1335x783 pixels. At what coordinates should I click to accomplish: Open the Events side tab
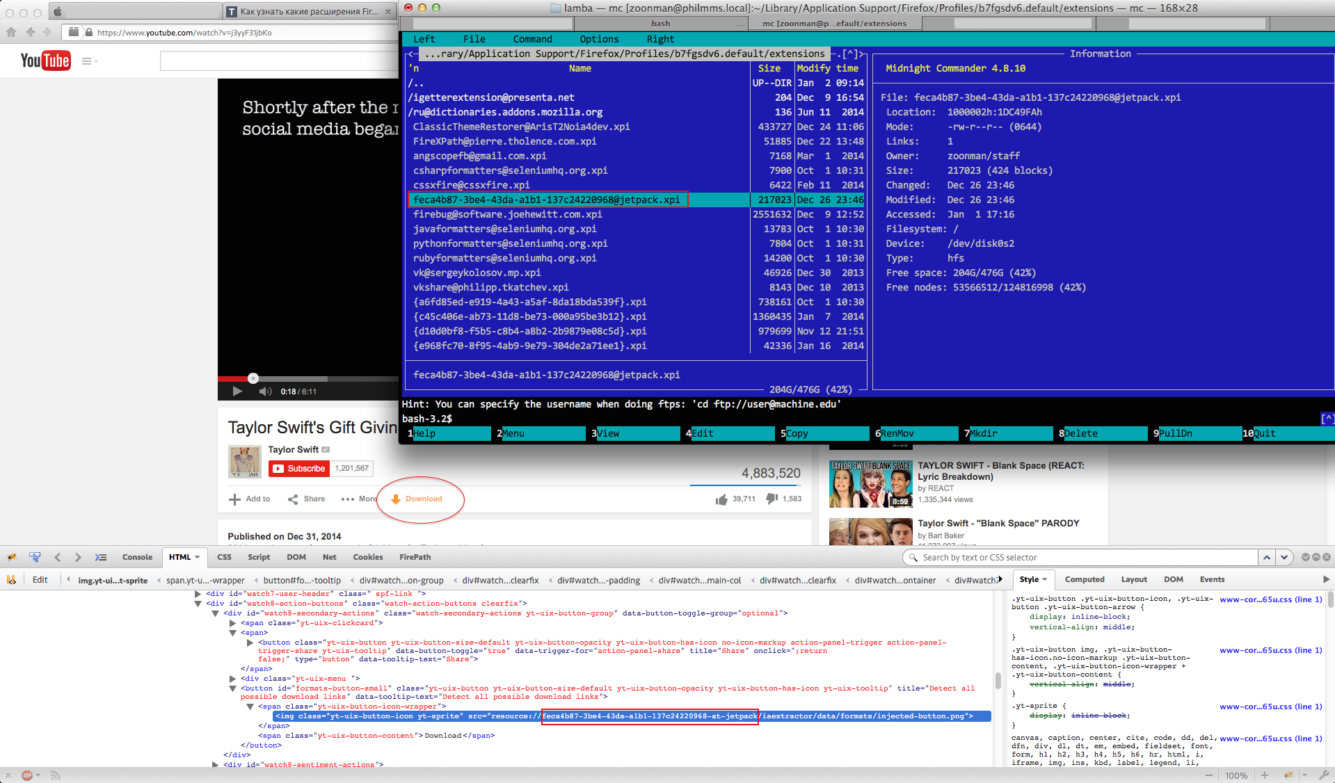click(x=1212, y=579)
